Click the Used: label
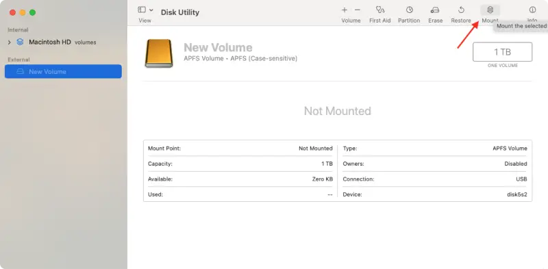 coord(155,194)
